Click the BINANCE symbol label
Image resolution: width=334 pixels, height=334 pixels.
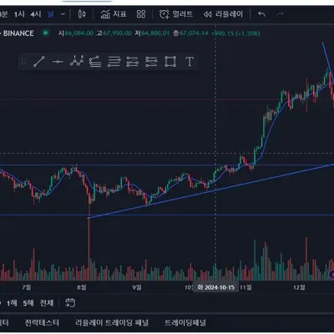pyautogui.click(x=18, y=33)
